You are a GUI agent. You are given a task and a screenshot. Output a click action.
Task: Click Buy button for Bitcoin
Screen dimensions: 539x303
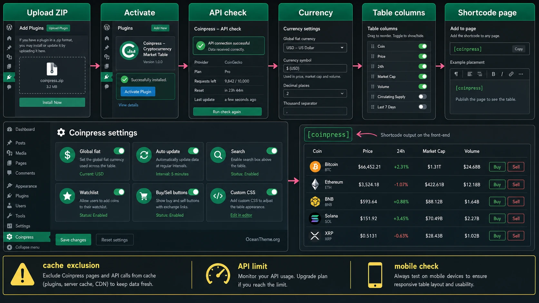click(x=497, y=167)
